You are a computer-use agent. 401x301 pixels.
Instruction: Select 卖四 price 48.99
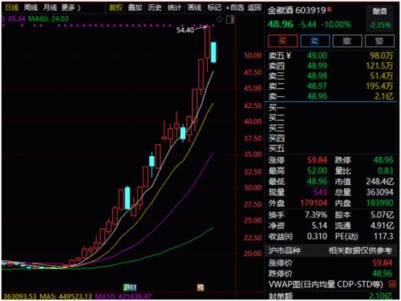[317, 66]
